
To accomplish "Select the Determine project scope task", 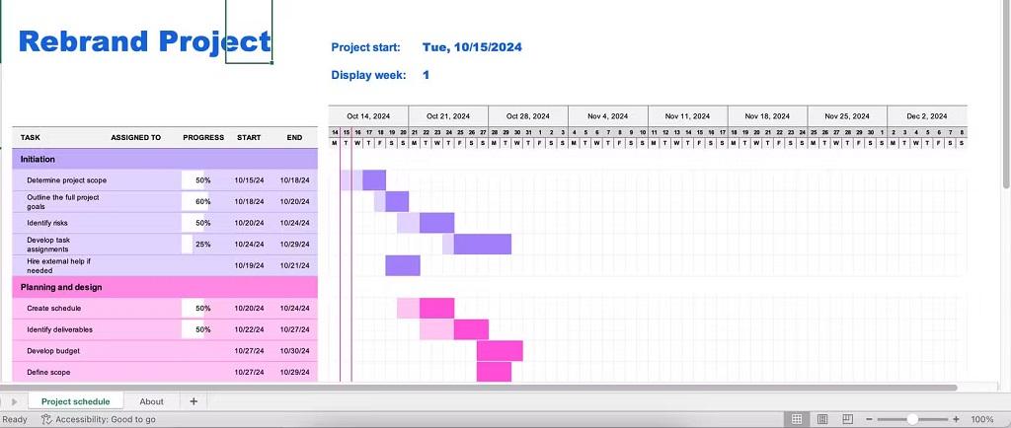I will (x=67, y=180).
